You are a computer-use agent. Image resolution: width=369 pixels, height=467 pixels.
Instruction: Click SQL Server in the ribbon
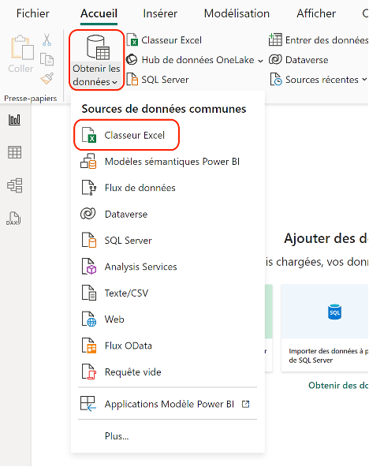tap(158, 80)
